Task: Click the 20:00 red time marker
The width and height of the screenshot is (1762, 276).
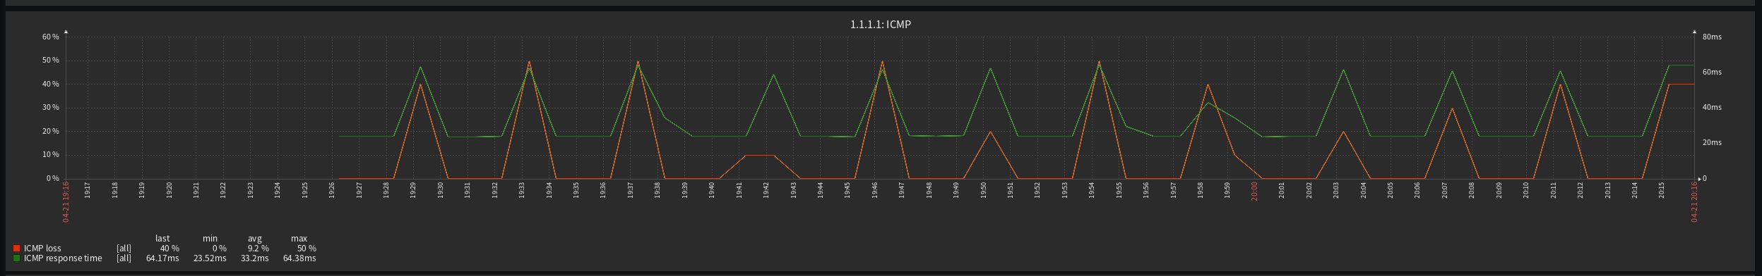Action: point(1254,191)
